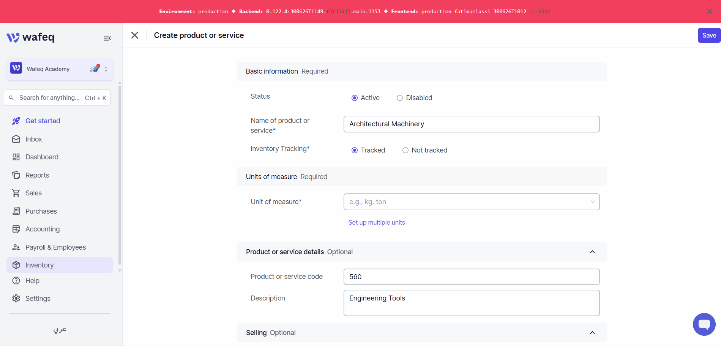Click the Get started rocket icon
The width and height of the screenshot is (721, 346).
(x=16, y=121)
